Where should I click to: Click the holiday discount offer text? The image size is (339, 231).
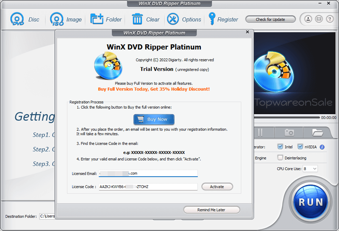(154, 89)
